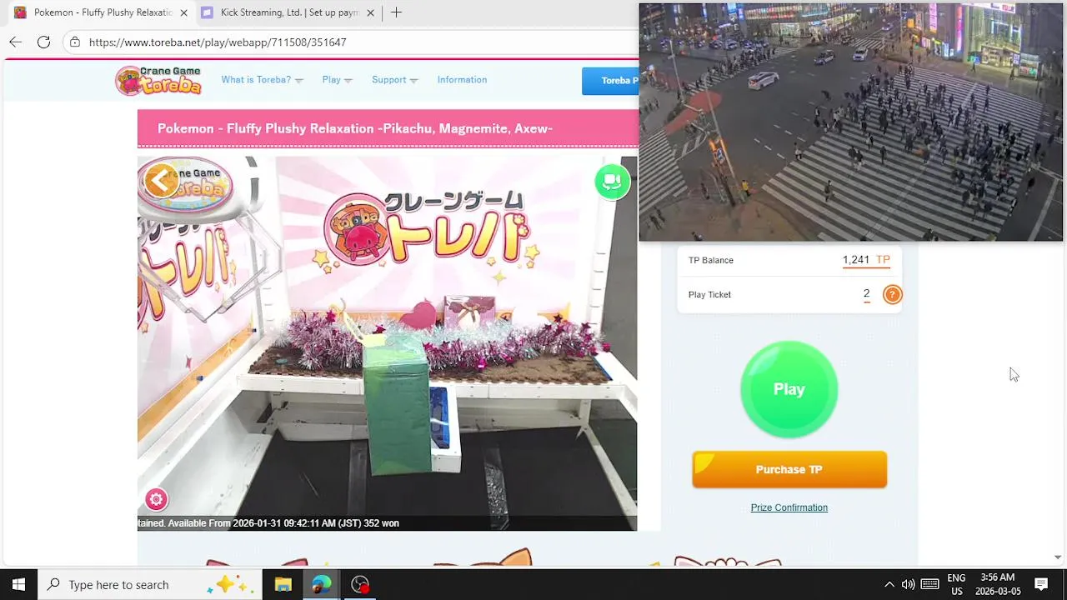Expand What is Toreba? menu
Image resolution: width=1067 pixels, height=600 pixels.
click(x=262, y=80)
